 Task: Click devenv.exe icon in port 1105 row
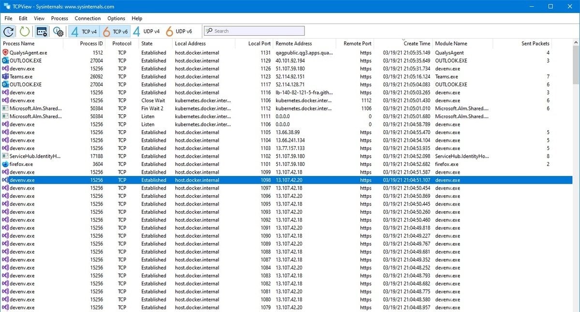point(5,132)
